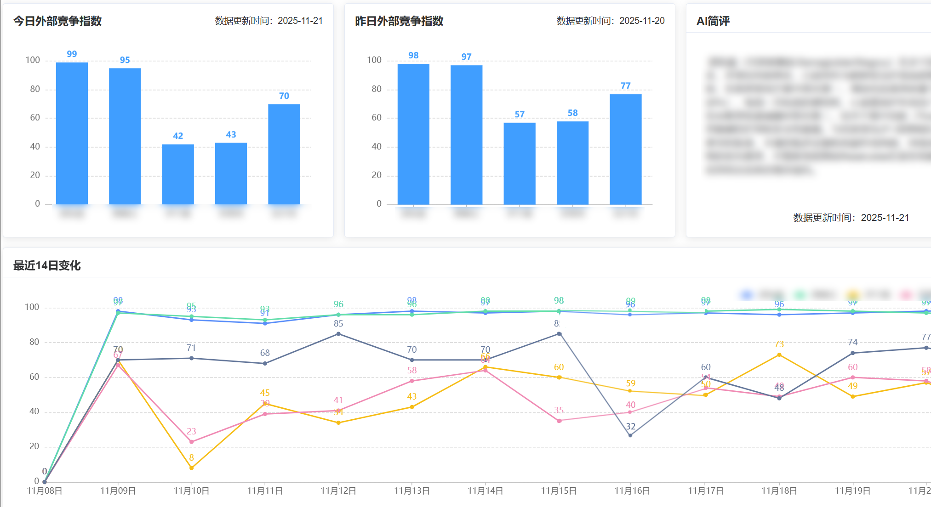Toggle the blue series legend marker

747,294
